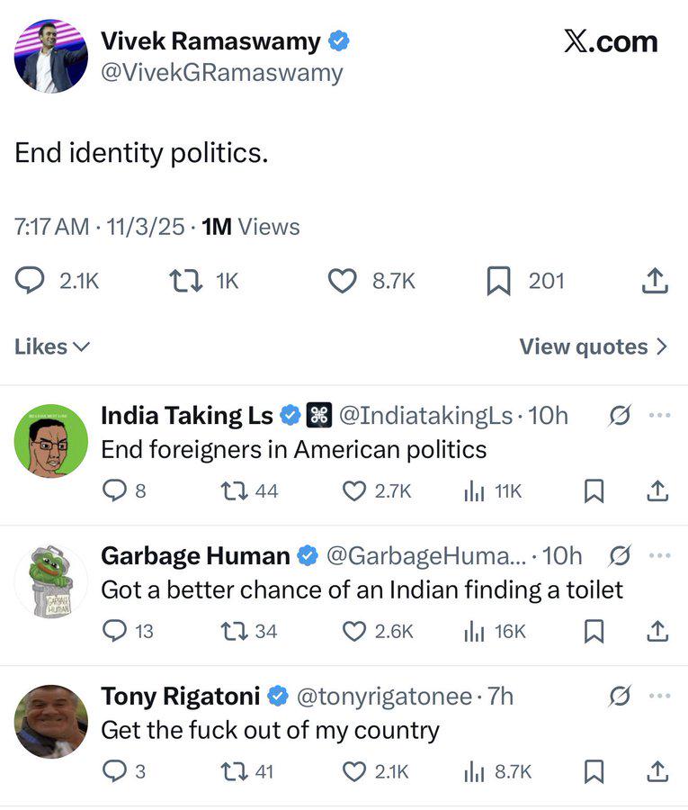Viewport: 688px width, 810px height.
Task: Open @VivekGRamaswamy handle link
Action: pyautogui.click(x=221, y=72)
